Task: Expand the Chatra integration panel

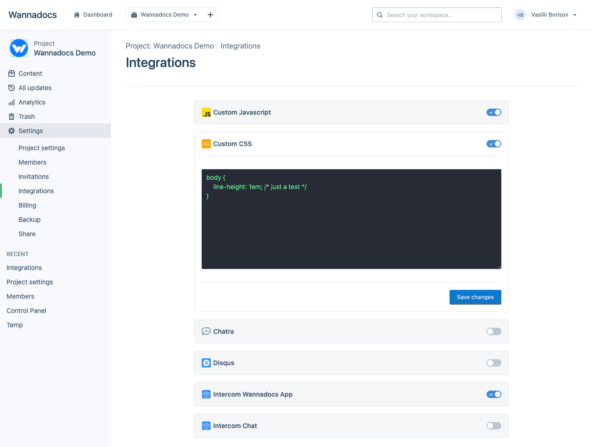Action: coord(351,331)
